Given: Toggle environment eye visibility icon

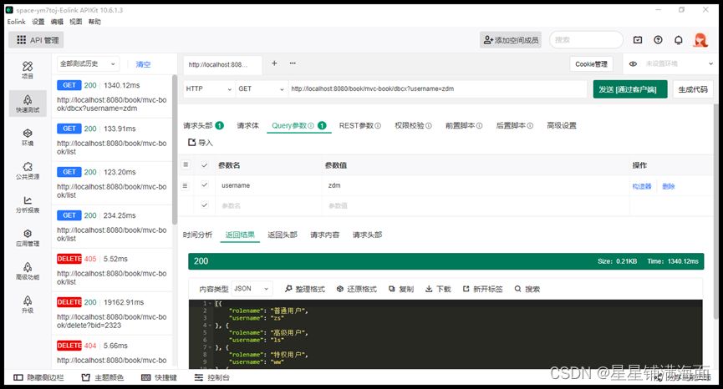Looking at the screenshot, I should (x=633, y=64).
